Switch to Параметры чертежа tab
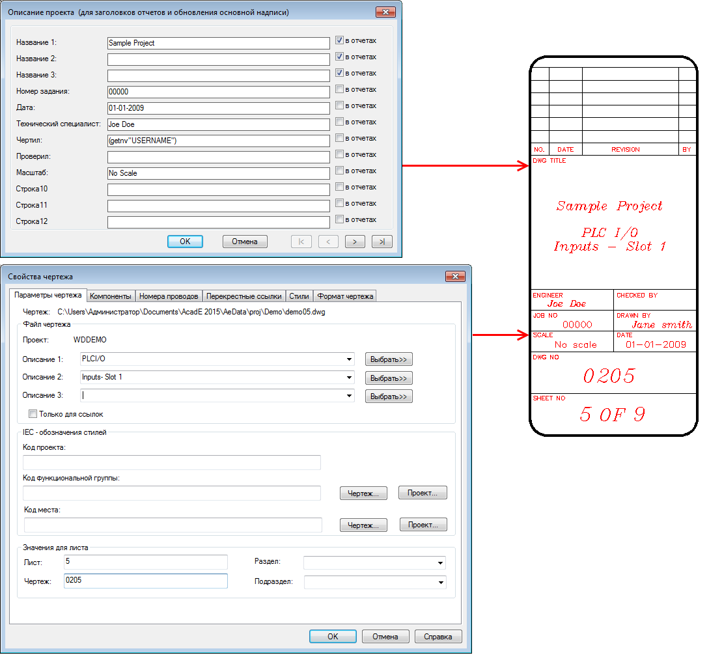709x666 pixels. coord(48,296)
